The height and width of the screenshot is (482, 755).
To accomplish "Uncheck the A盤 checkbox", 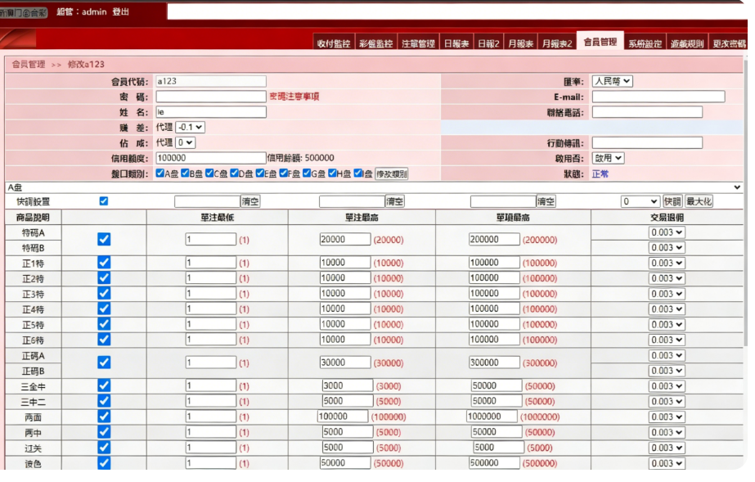I will (160, 173).
